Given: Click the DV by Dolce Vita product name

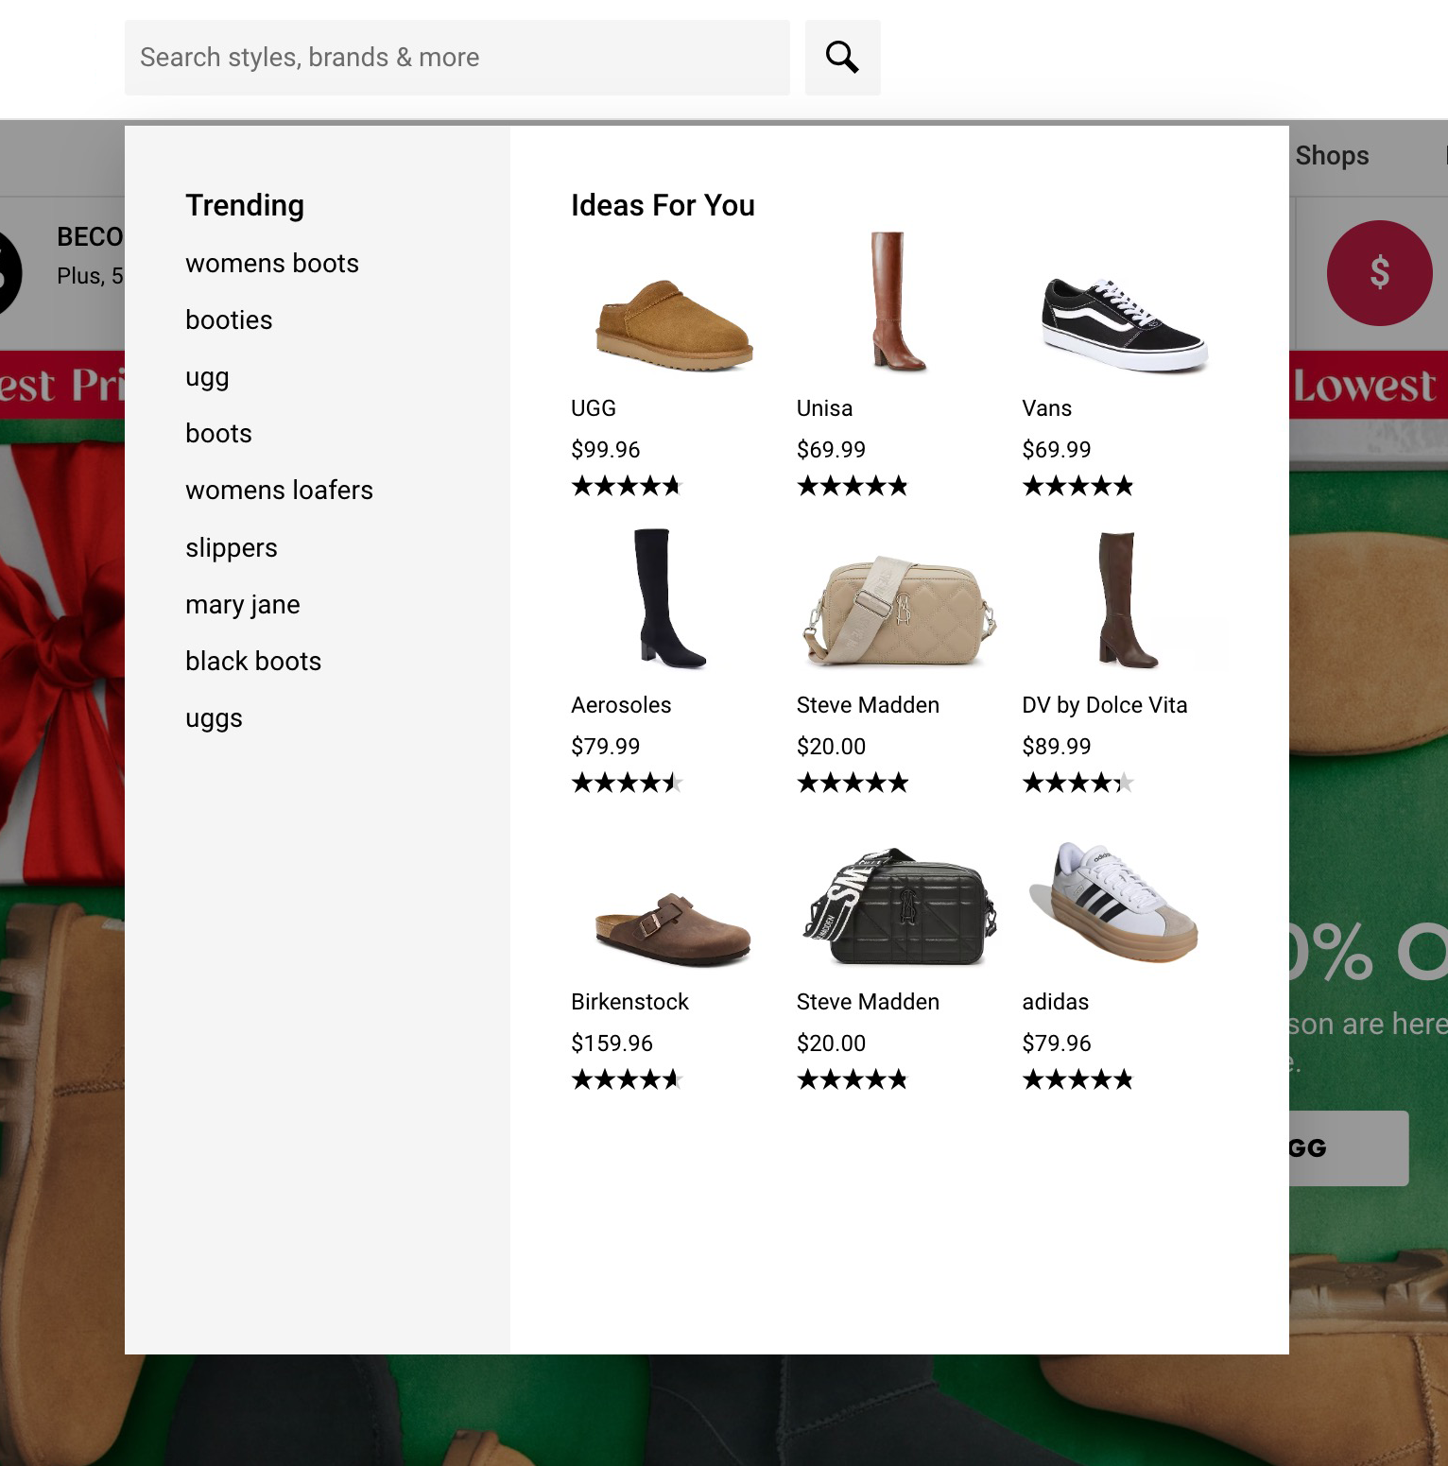Looking at the screenshot, I should coord(1104,704).
